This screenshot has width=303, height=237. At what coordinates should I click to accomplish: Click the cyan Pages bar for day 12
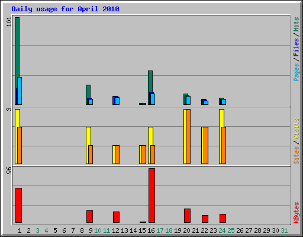117,101
